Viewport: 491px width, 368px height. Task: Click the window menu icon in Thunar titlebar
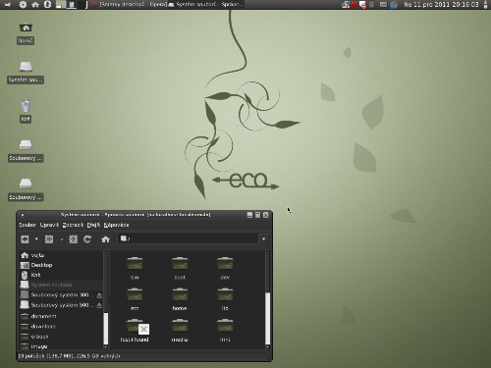pos(23,215)
